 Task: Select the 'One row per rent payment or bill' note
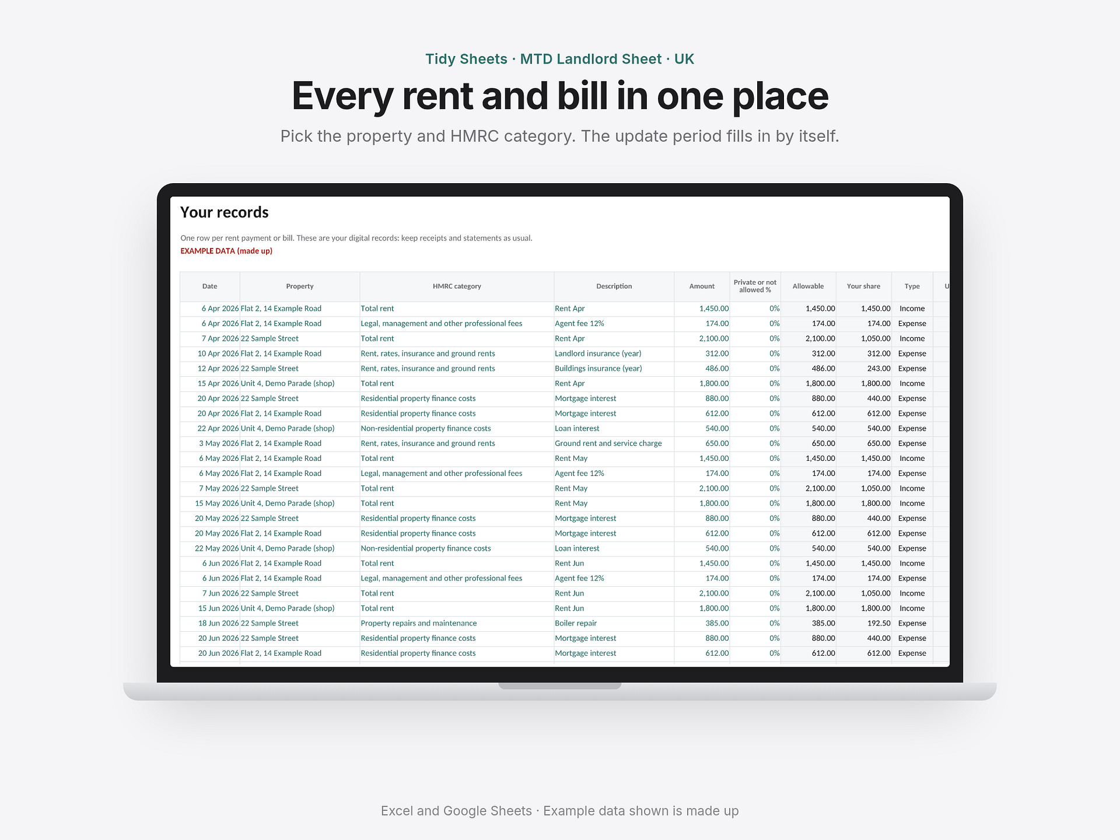click(356, 238)
